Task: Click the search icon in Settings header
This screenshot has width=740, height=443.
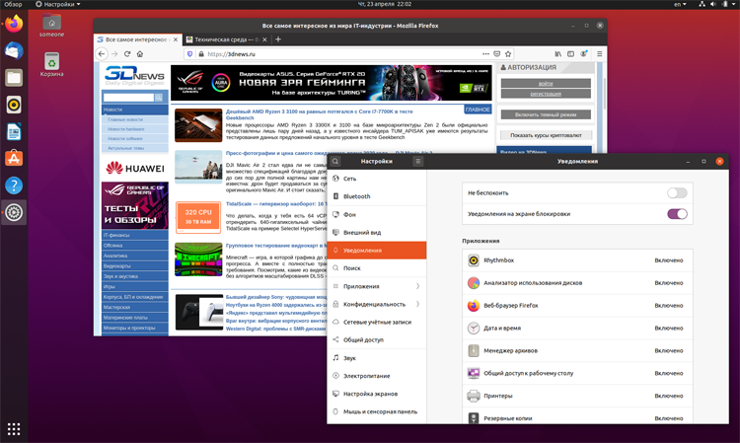Action: pos(335,161)
